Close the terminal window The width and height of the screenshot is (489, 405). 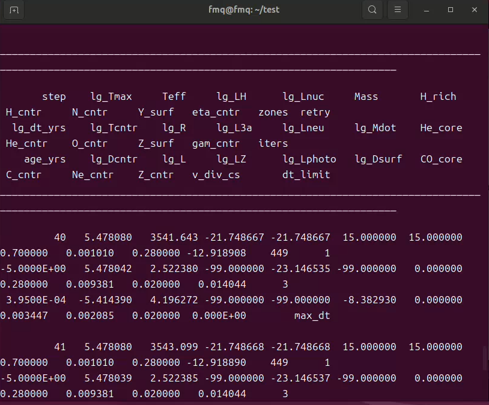coord(475,10)
